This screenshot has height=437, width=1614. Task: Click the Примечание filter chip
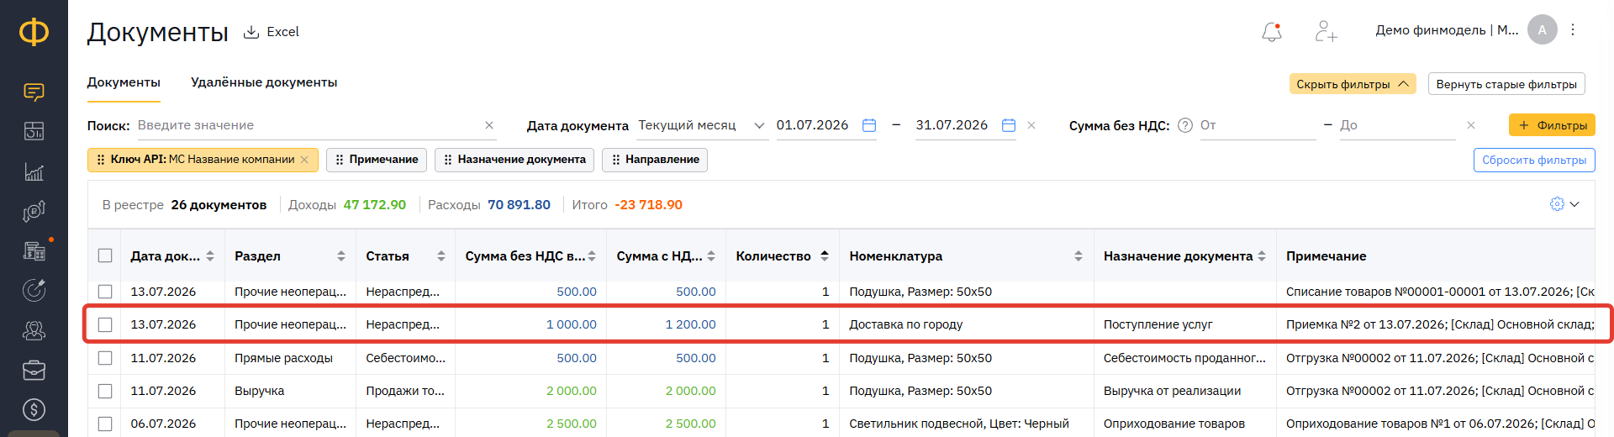click(x=377, y=160)
